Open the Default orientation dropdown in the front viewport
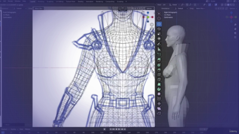239x134 pixels. click(x=20, y=9)
